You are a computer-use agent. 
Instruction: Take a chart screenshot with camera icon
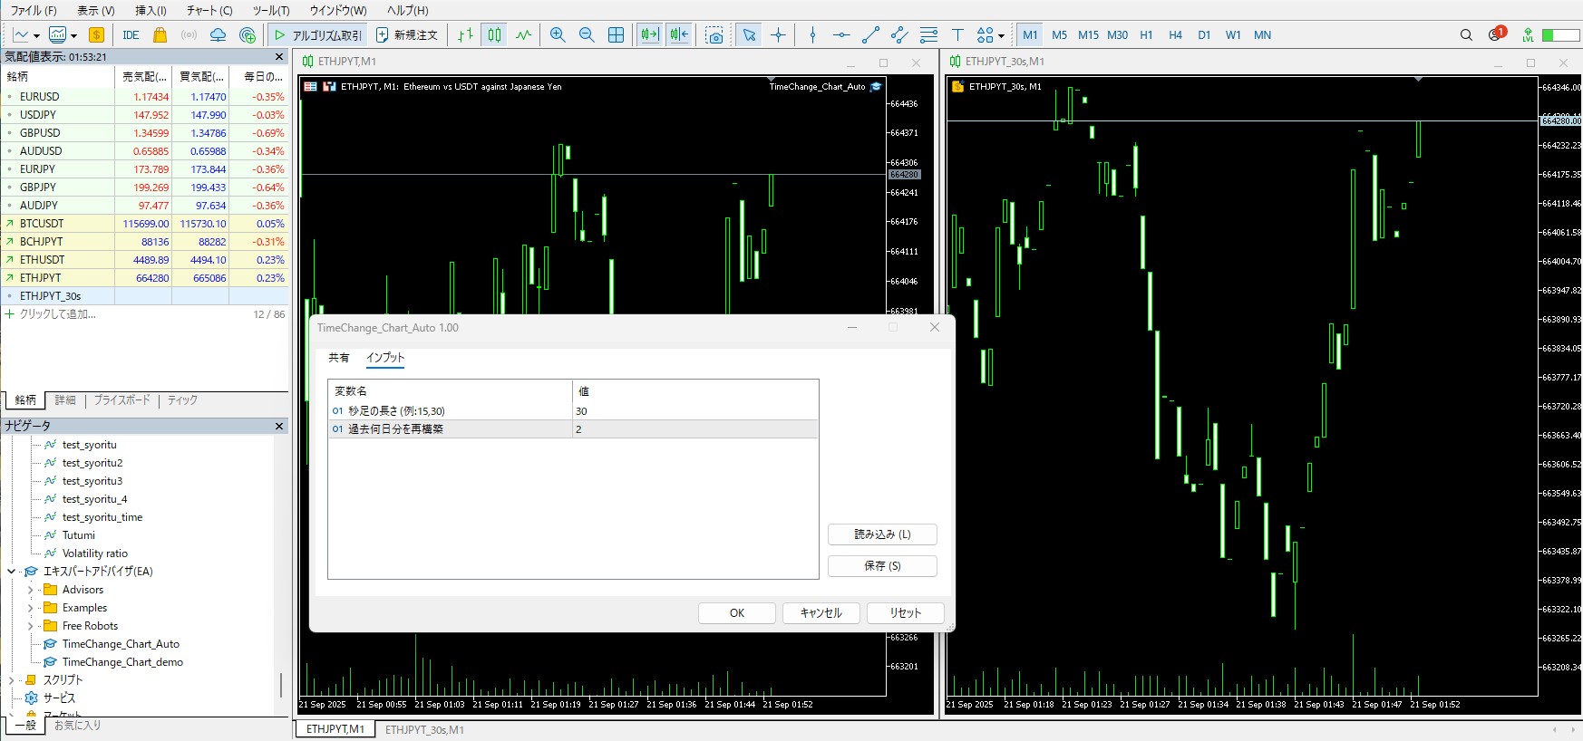(714, 35)
